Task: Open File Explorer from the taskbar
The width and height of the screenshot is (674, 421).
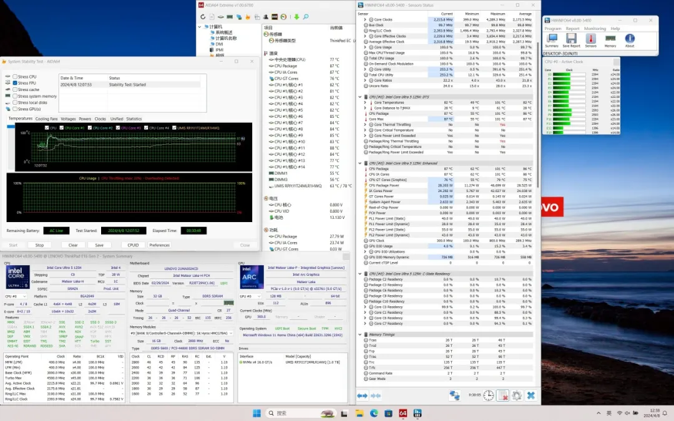Action: click(x=359, y=414)
